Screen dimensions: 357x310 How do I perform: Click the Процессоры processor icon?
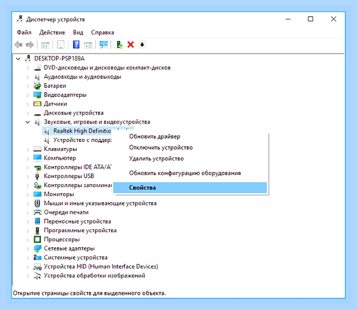pos(37,239)
